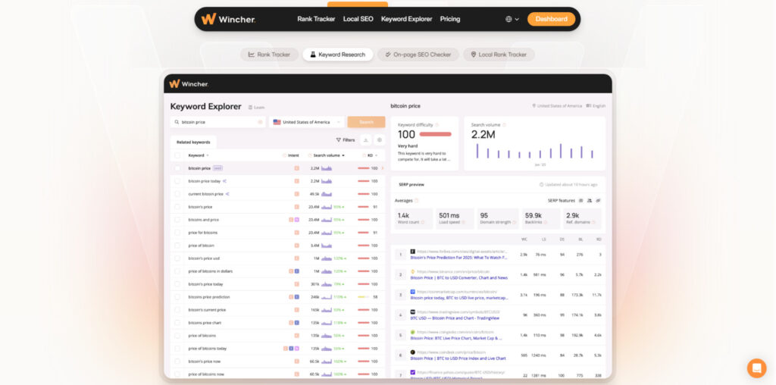776x385 pixels.
Task: Click the Learn book icon next to Keyword Explorer
Action: click(x=250, y=108)
